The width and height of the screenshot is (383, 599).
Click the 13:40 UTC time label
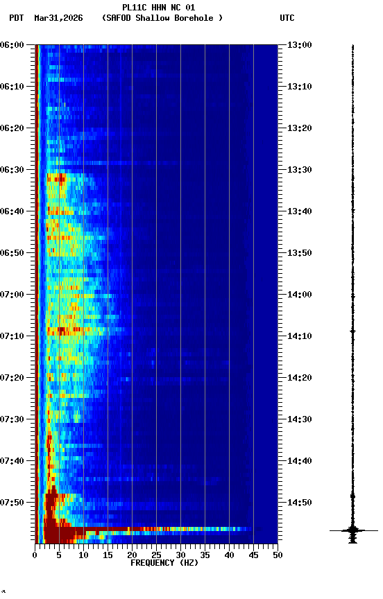pos(300,211)
